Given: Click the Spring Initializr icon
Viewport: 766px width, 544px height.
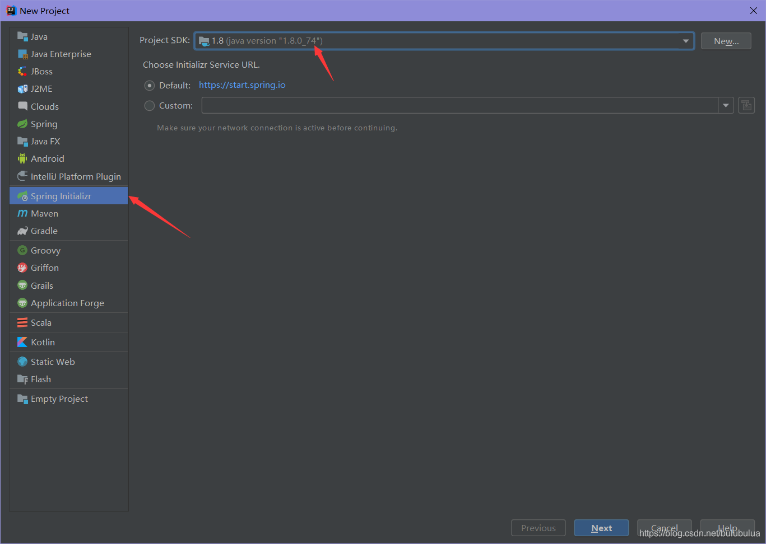Looking at the screenshot, I should (22, 196).
